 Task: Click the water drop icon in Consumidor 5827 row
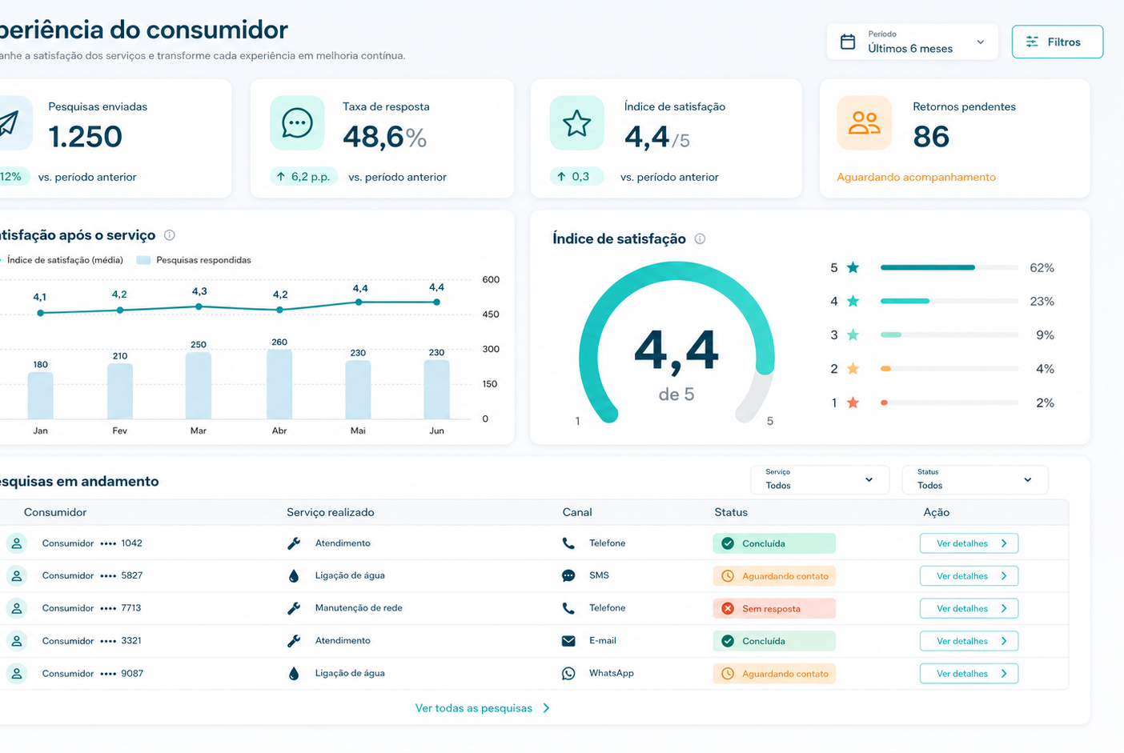tap(294, 575)
